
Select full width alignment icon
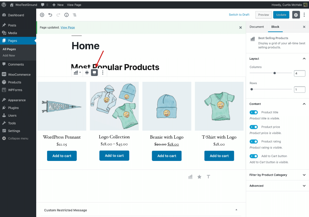point(94,72)
